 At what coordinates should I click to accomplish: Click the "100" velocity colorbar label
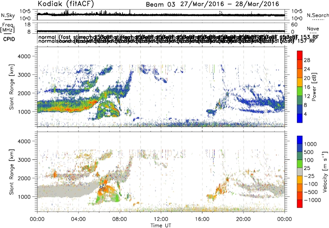pyautogui.click(x=309, y=160)
